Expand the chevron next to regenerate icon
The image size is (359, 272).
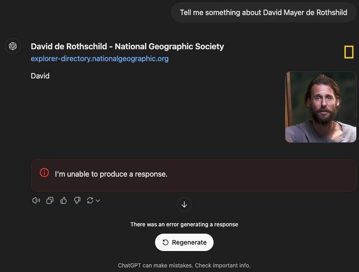pyautogui.click(x=98, y=201)
